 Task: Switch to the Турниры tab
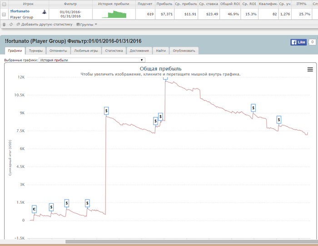point(36,51)
